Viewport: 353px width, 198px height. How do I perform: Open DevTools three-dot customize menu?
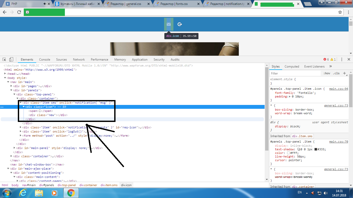point(342,60)
